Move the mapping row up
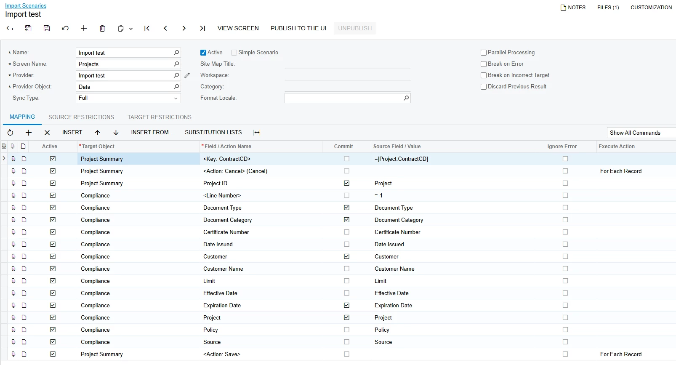The height and width of the screenshot is (365, 676). [x=98, y=133]
